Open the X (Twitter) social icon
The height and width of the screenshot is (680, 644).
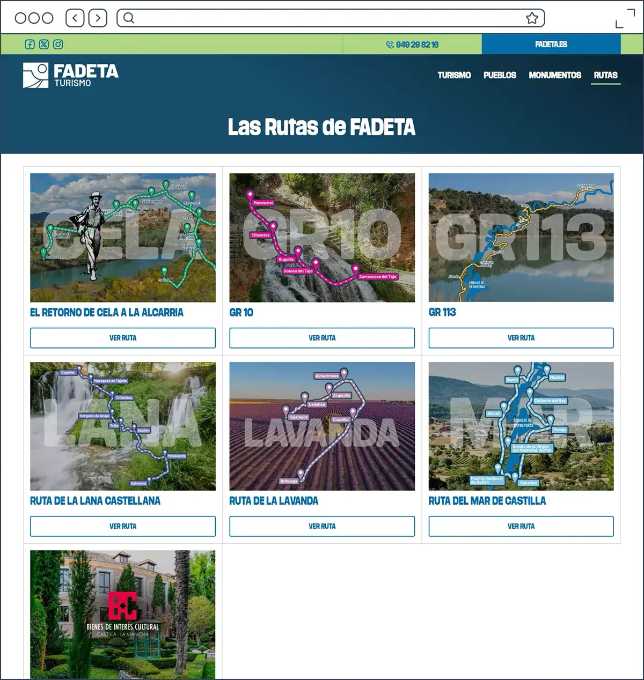[44, 45]
